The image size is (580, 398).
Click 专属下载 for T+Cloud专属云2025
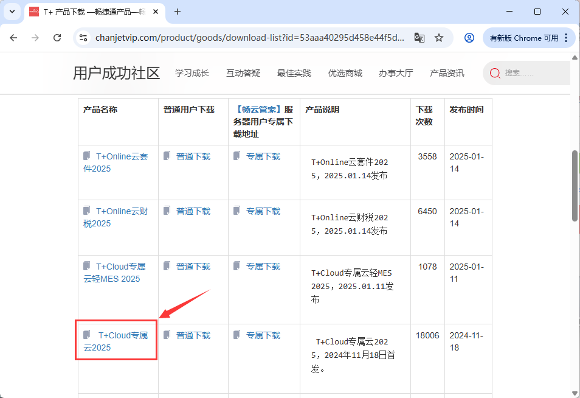(263, 335)
